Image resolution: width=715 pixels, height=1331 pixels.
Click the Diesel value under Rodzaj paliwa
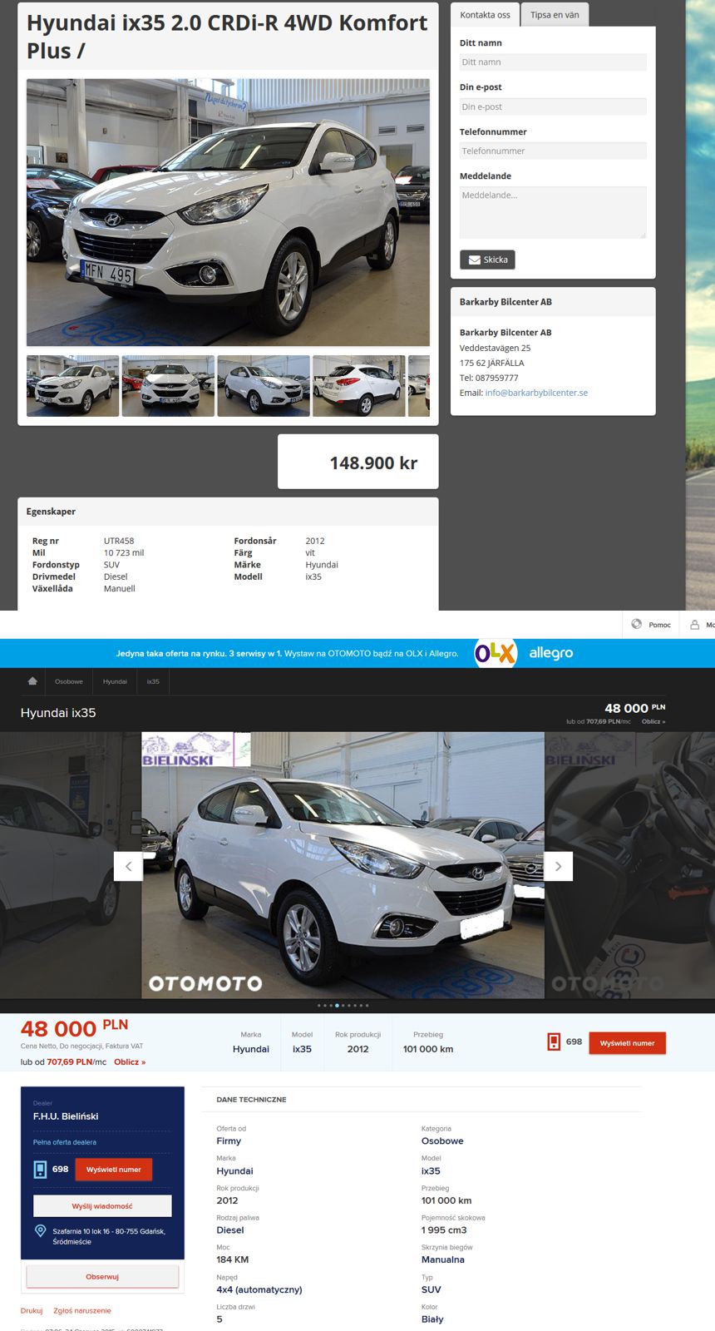230,1230
